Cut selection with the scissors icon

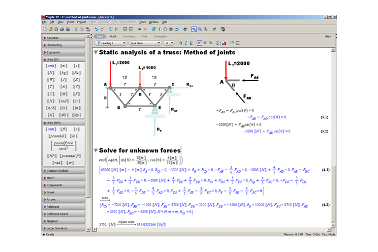(76, 29)
